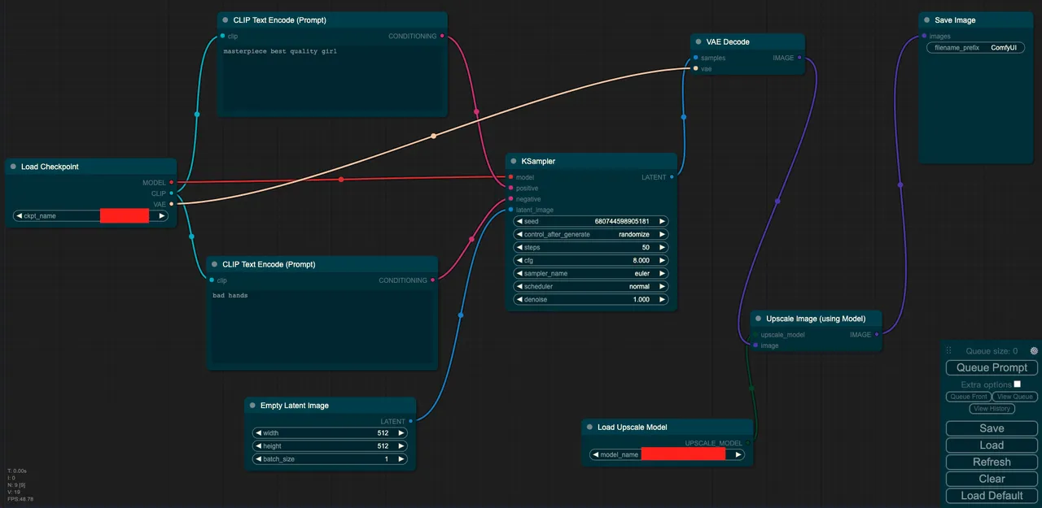Image resolution: width=1042 pixels, height=508 pixels.
Task: Change scheduler using the right arrow
Action: point(663,287)
